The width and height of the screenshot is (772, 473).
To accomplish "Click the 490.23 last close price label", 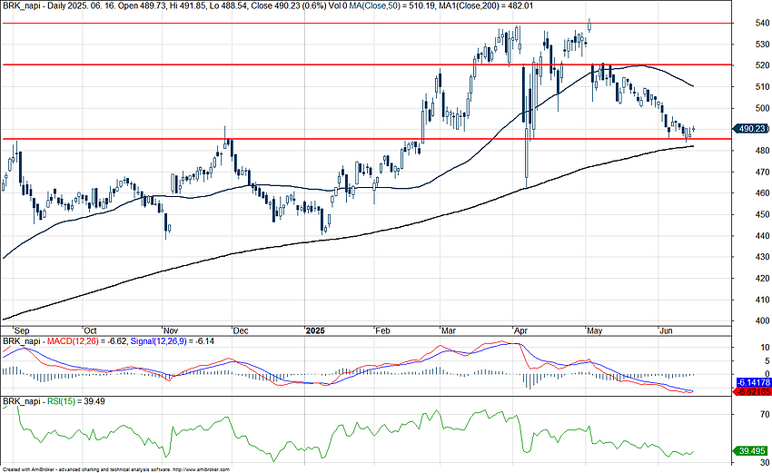I will pyautogui.click(x=750, y=130).
